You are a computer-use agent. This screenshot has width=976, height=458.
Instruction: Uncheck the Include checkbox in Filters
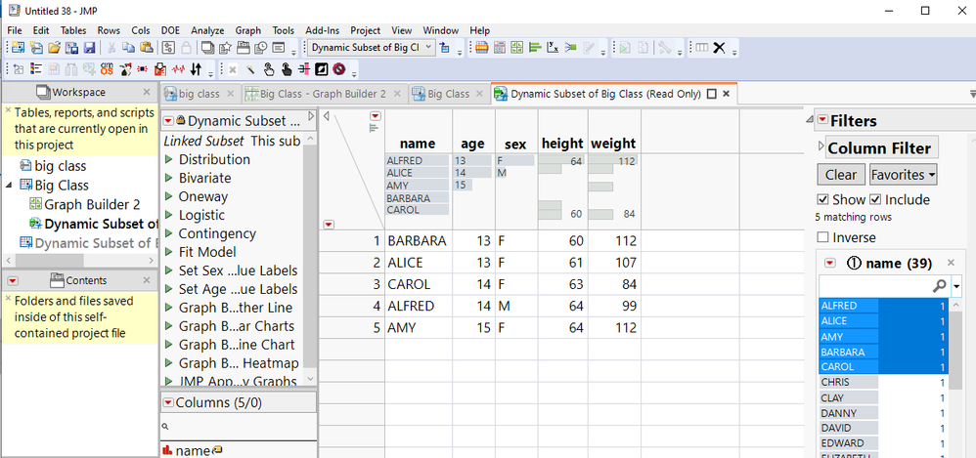coord(876,200)
